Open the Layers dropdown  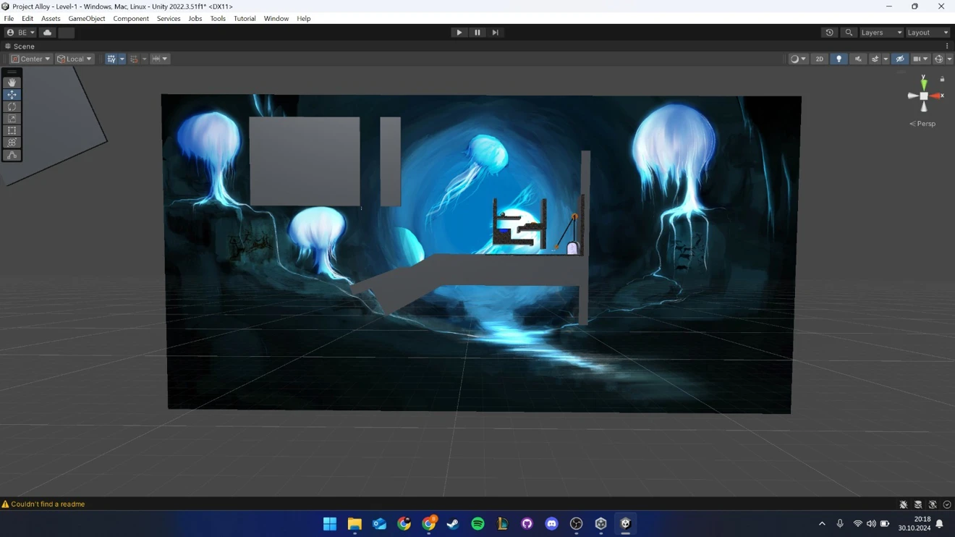coord(880,33)
